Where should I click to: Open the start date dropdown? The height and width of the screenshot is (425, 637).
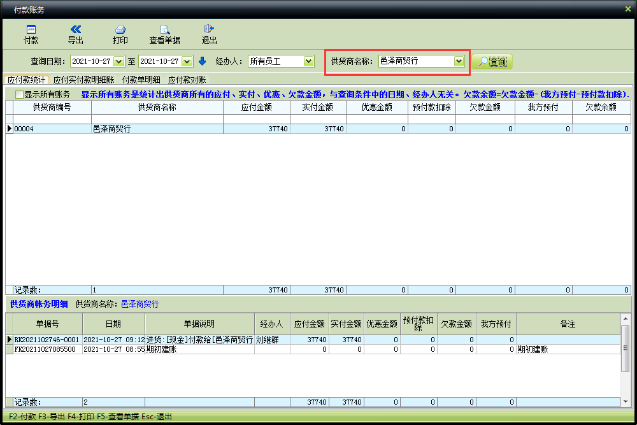point(118,61)
